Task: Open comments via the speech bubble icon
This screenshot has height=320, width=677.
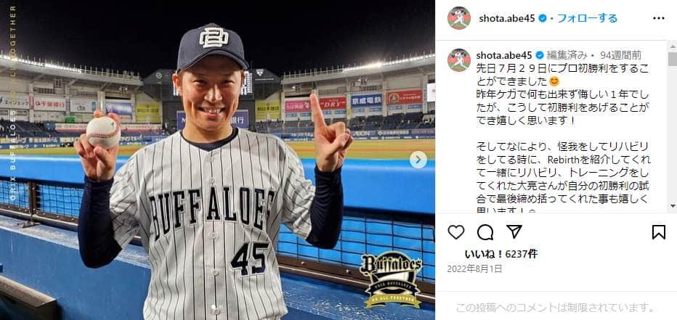Action: tap(485, 232)
